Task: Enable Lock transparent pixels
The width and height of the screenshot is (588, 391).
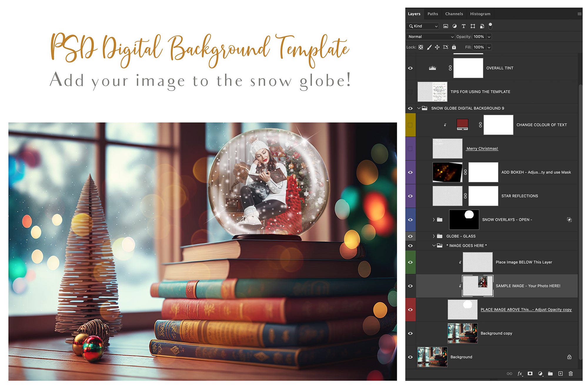Action: pyautogui.click(x=421, y=47)
